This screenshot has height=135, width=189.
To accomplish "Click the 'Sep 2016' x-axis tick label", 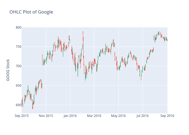I will [x=167, y=116].
